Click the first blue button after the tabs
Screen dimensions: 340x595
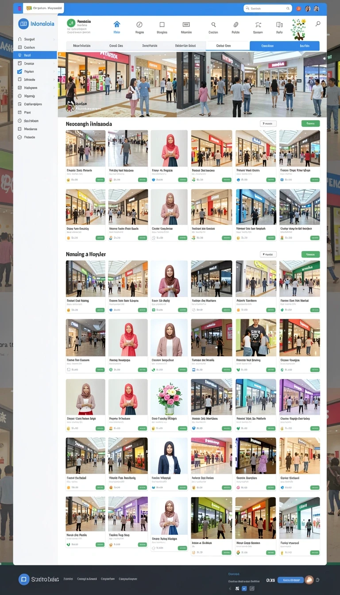pos(267,46)
